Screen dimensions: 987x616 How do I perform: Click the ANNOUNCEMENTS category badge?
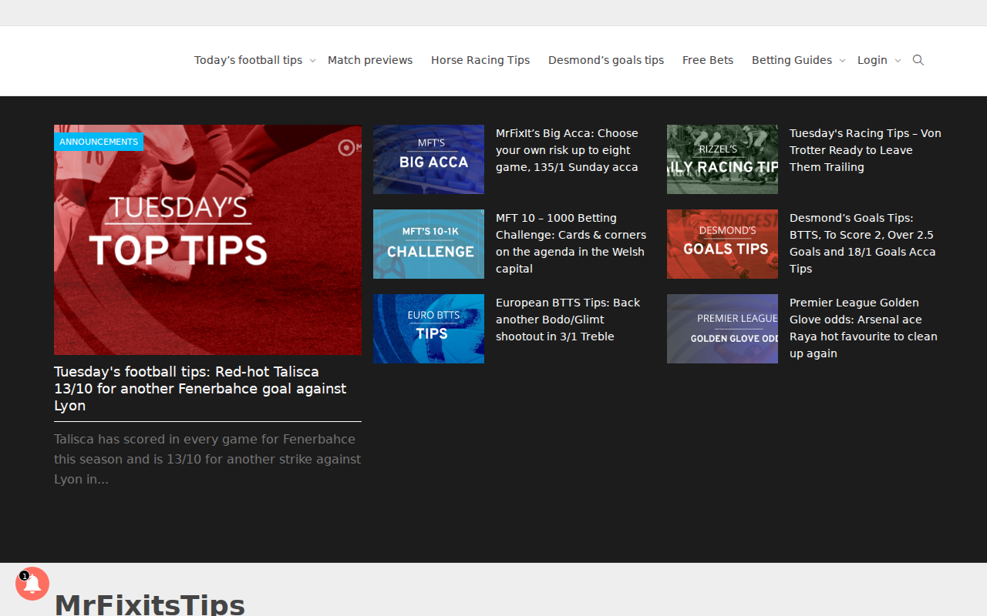pyautogui.click(x=99, y=142)
